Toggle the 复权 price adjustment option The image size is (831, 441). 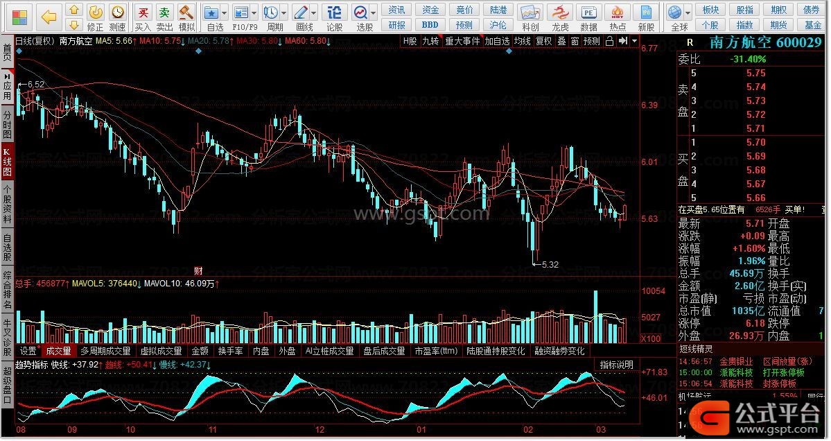544,42
